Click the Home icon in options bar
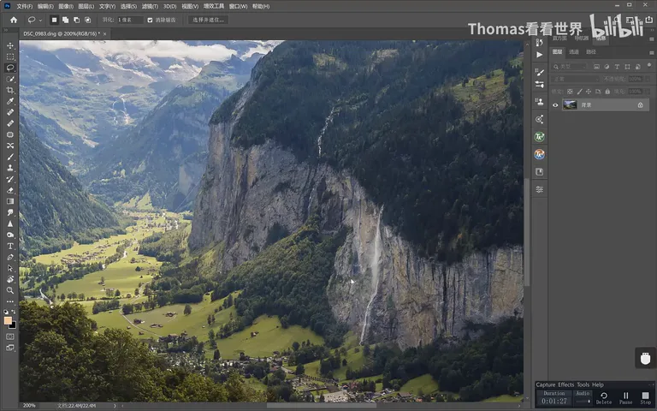Screen dimensions: 657x411 (x=14, y=20)
